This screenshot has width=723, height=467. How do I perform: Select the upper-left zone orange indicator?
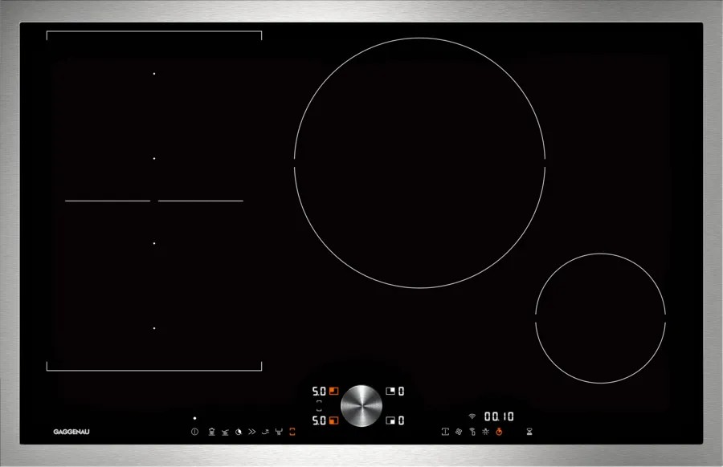pos(334,391)
